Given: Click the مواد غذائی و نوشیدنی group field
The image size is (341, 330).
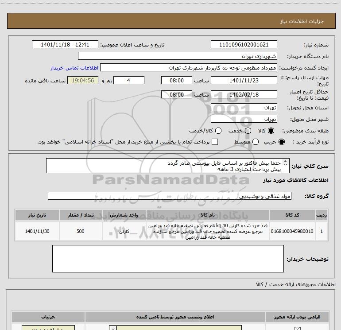Looking at the screenshot, I should coord(170,196).
